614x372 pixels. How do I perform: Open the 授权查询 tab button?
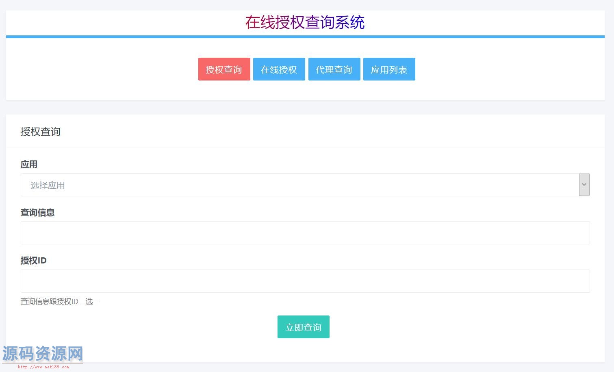(x=224, y=69)
